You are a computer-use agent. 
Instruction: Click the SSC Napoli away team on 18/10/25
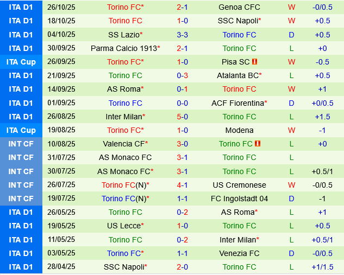click(238, 21)
